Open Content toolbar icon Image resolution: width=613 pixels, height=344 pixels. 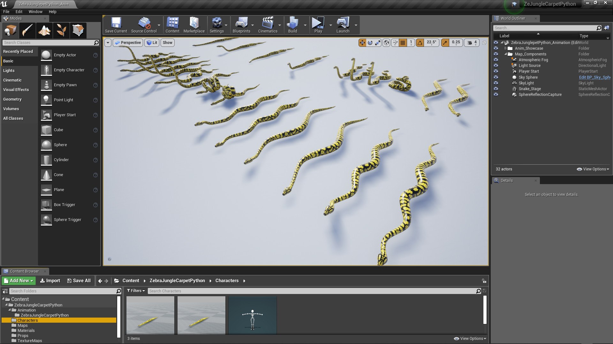coord(172,25)
